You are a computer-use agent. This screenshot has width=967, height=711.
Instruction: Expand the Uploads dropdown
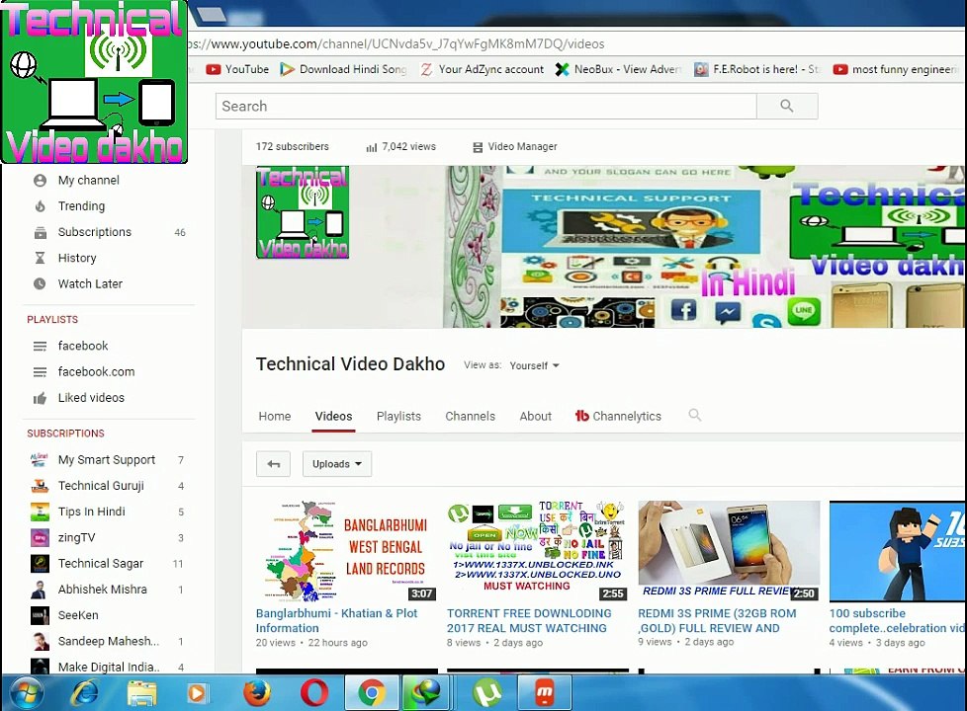(x=337, y=464)
